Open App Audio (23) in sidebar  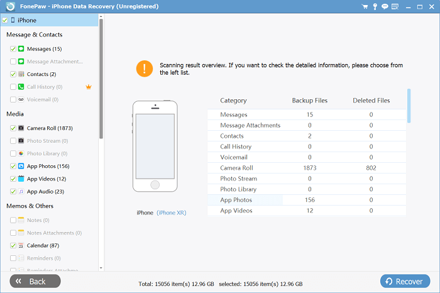tap(45, 191)
